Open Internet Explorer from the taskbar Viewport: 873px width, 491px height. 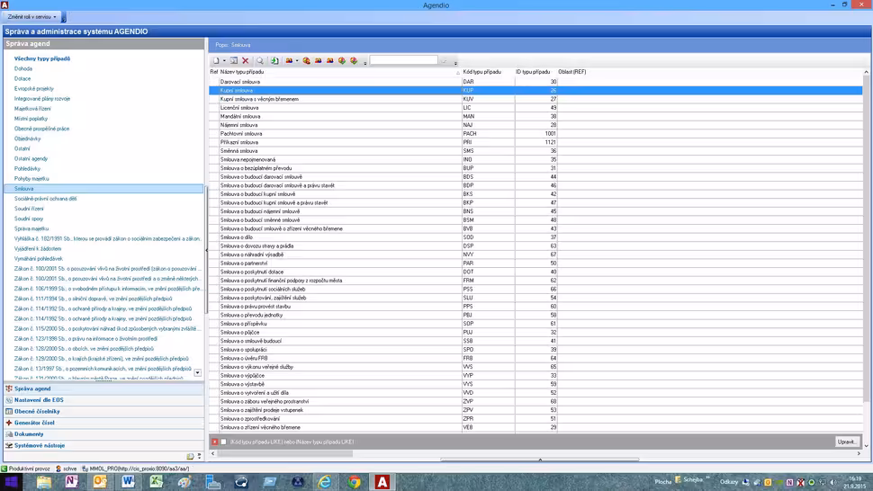pyautogui.click(x=325, y=482)
